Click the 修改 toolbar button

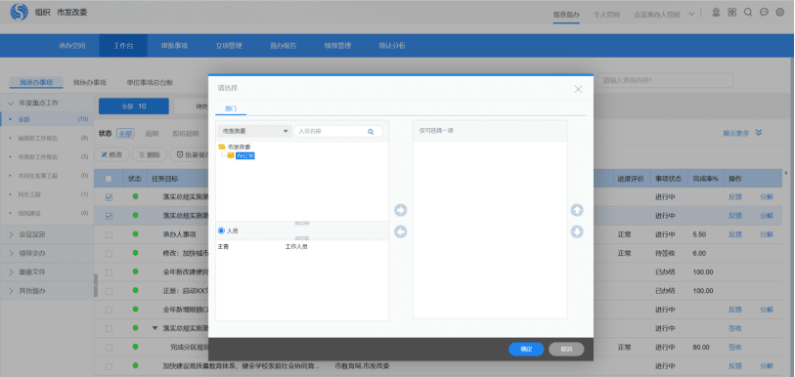[x=111, y=154]
